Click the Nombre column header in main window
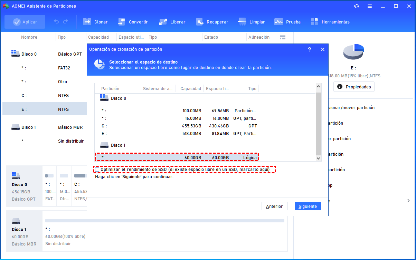 pos(29,37)
